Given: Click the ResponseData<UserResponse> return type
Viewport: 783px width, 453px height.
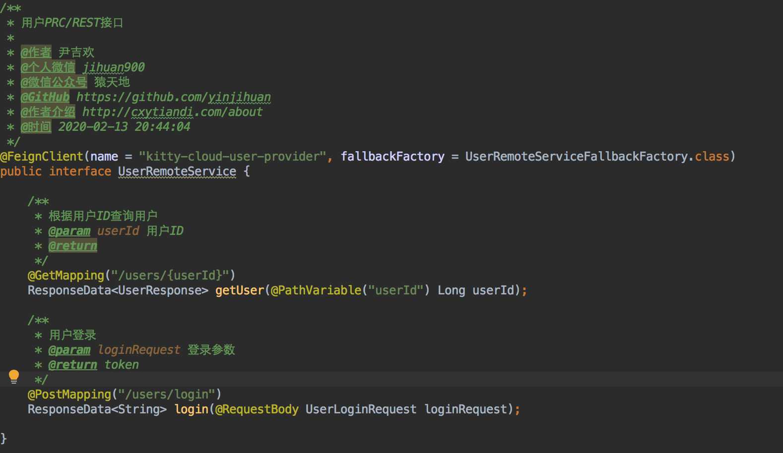Looking at the screenshot, I should pos(118,290).
